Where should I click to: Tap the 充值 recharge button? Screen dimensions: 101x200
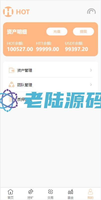(x=57, y=31)
